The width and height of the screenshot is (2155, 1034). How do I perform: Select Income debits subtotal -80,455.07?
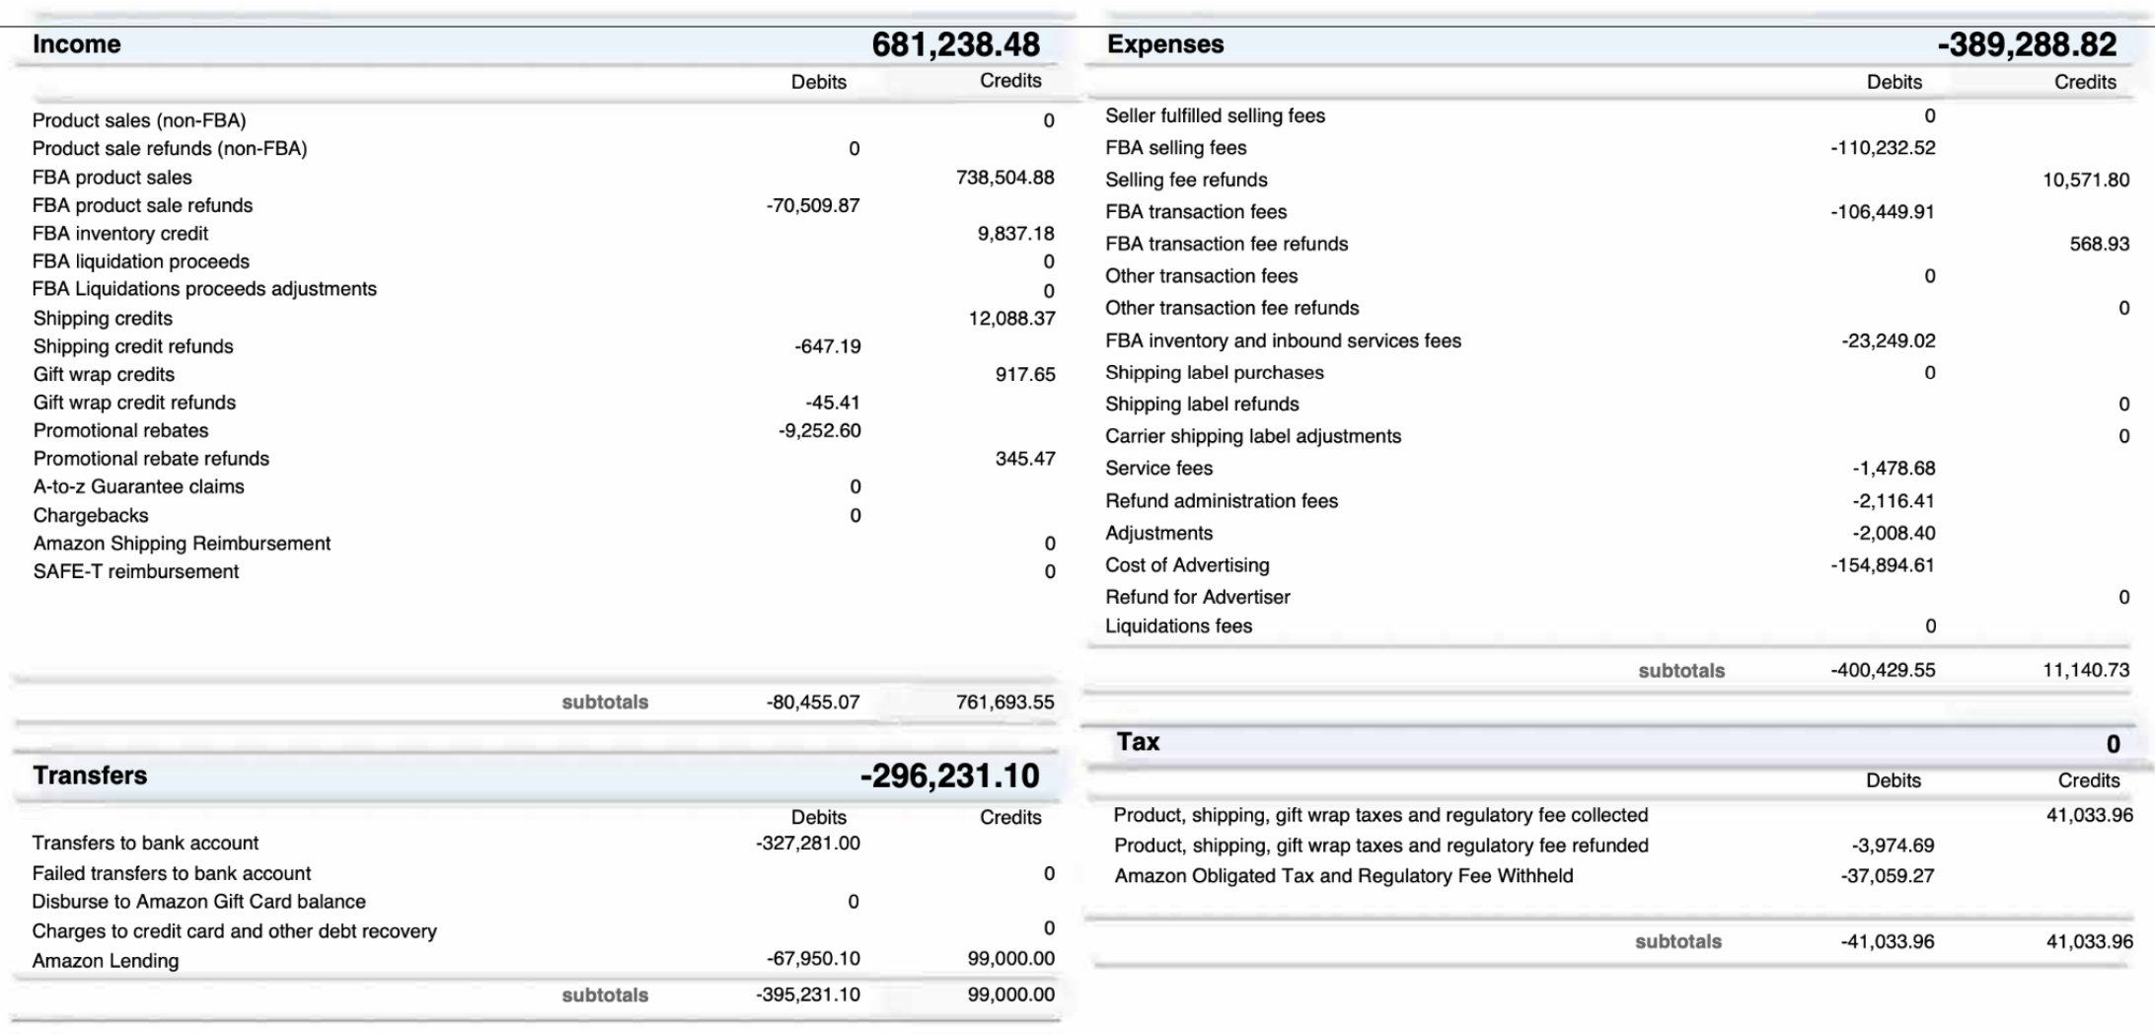[x=813, y=702]
